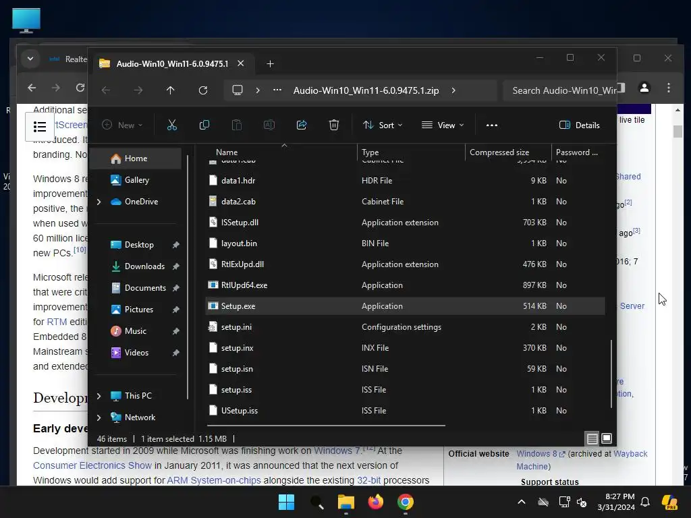Click the chevron after the zip name in address bar
Viewport: 691px width, 518px height.
click(453, 90)
